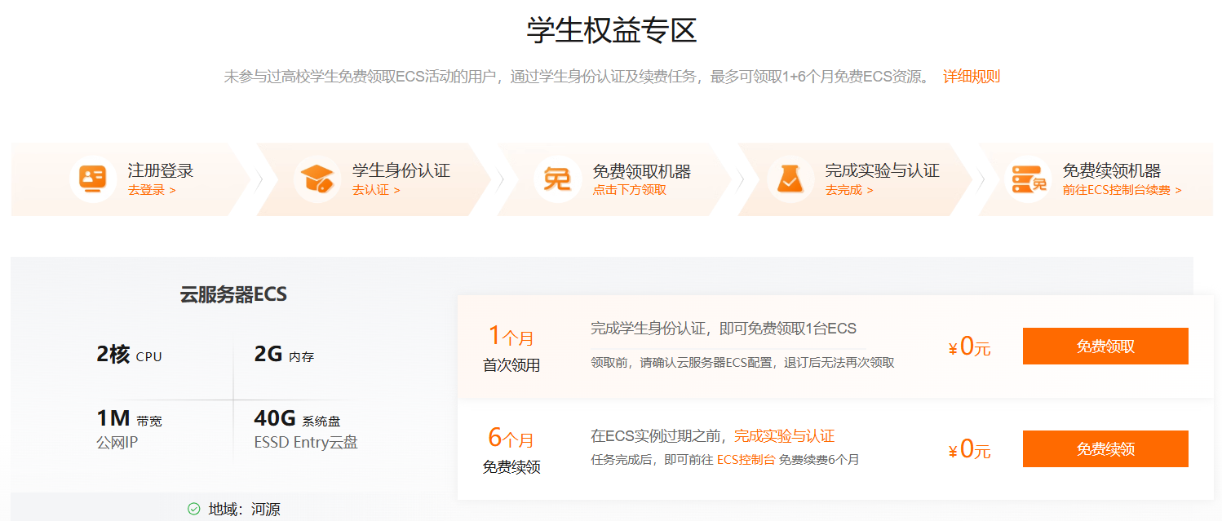Select the 6个月 免费续领 plan label
Viewport: 1222px width, 521px height.
(511, 451)
